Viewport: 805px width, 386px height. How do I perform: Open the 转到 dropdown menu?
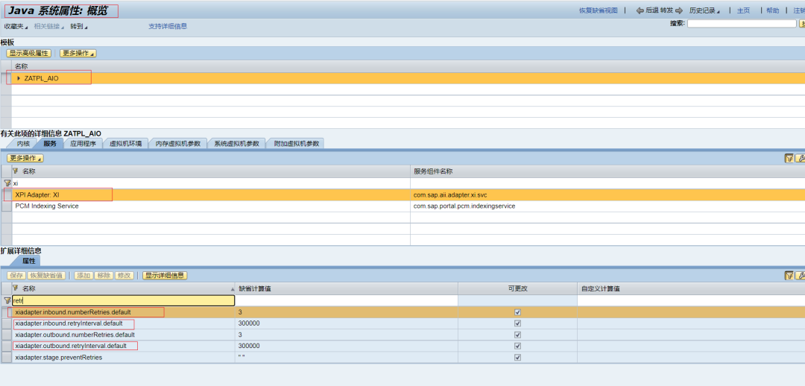78,26
